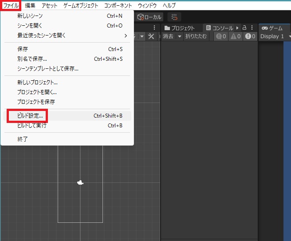This screenshot has height=241, width=291.
Task: Toggle the error message count filter
Action: pos(250,36)
